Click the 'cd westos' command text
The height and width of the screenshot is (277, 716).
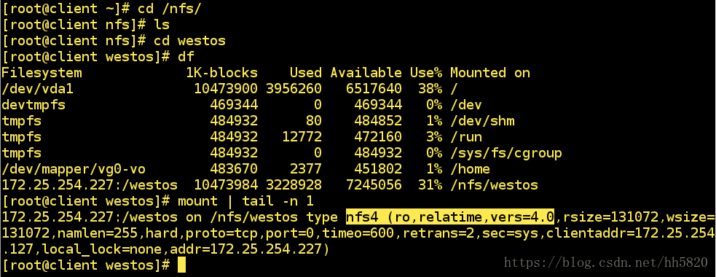point(189,41)
